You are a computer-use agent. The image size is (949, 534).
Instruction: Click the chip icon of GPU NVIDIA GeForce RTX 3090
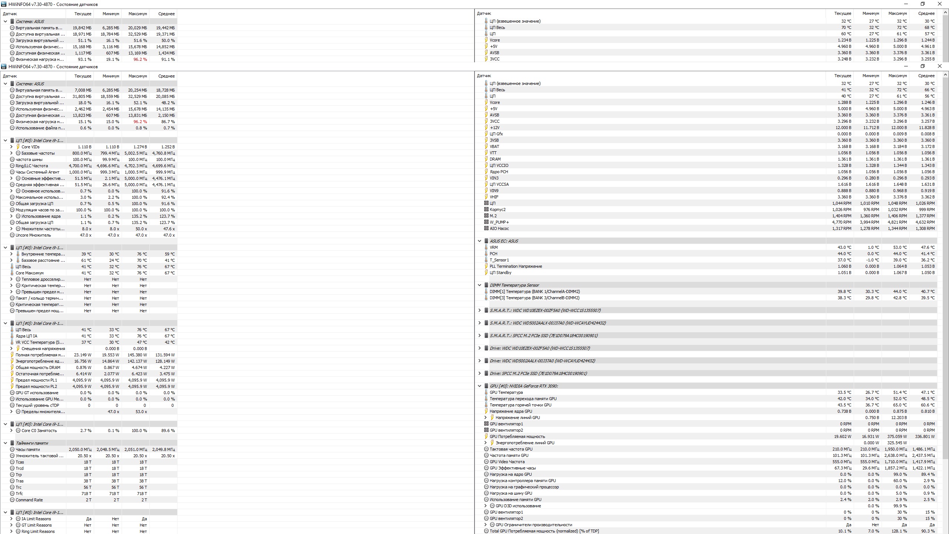pos(486,386)
